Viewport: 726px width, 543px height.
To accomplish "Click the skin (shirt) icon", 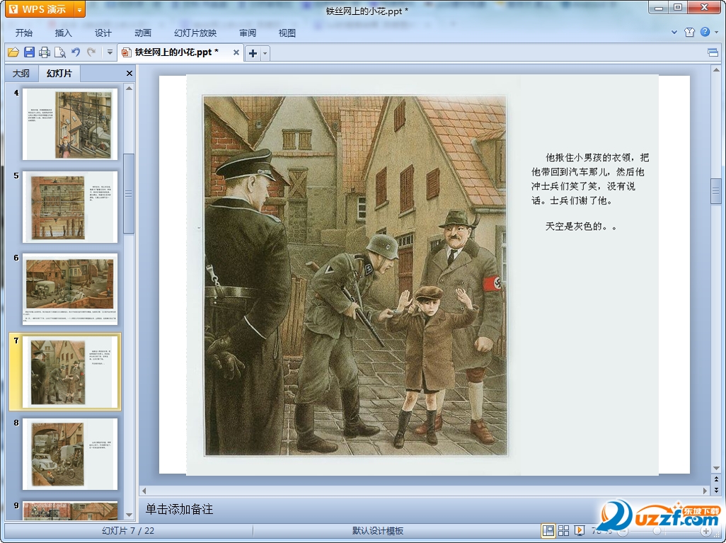I will pyautogui.click(x=690, y=33).
